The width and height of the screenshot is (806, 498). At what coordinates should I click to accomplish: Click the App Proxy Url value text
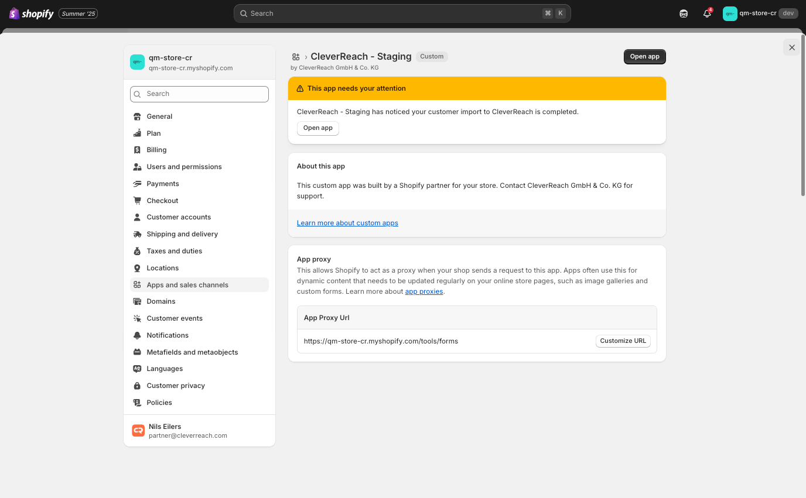point(381,341)
